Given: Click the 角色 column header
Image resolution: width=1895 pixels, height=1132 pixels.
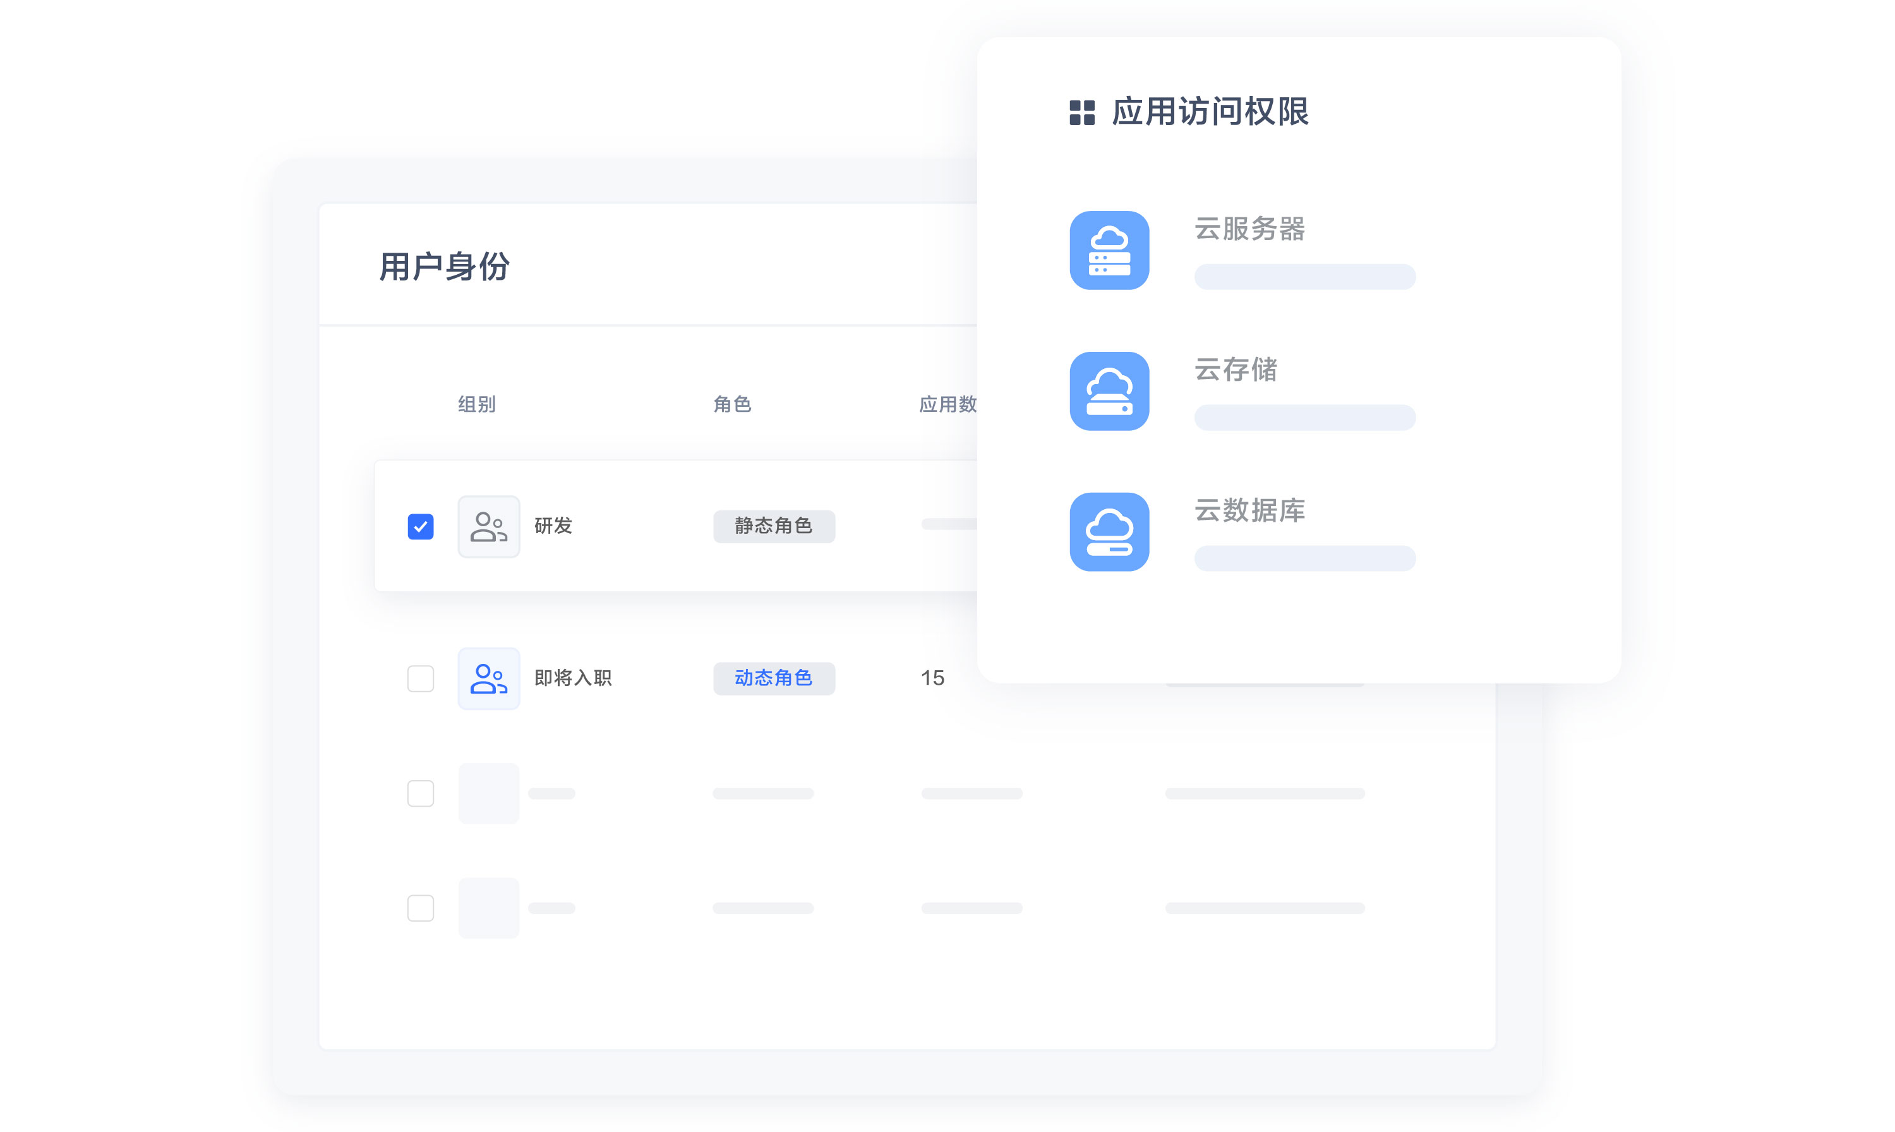Looking at the screenshot, I should [732, 404].
